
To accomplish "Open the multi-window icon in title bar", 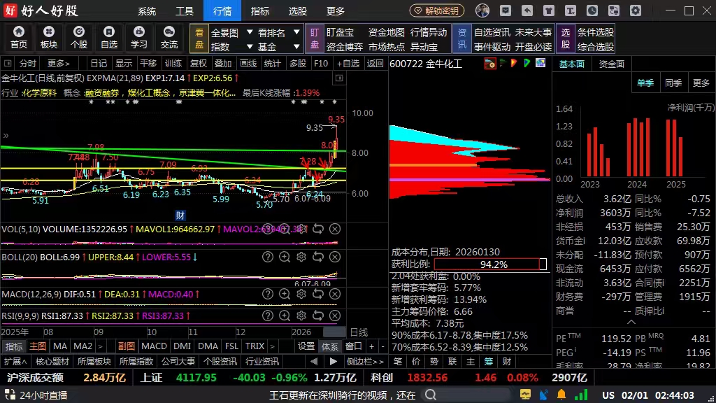I will [614, 10].
